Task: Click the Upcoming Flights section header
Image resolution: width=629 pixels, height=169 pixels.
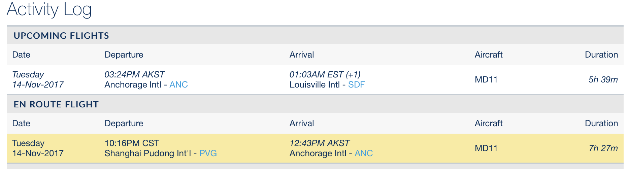Action: pos(61,36)
